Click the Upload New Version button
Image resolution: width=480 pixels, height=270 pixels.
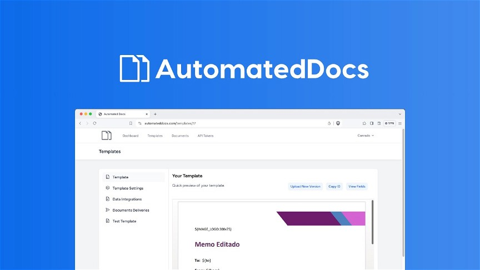point(305,187)
